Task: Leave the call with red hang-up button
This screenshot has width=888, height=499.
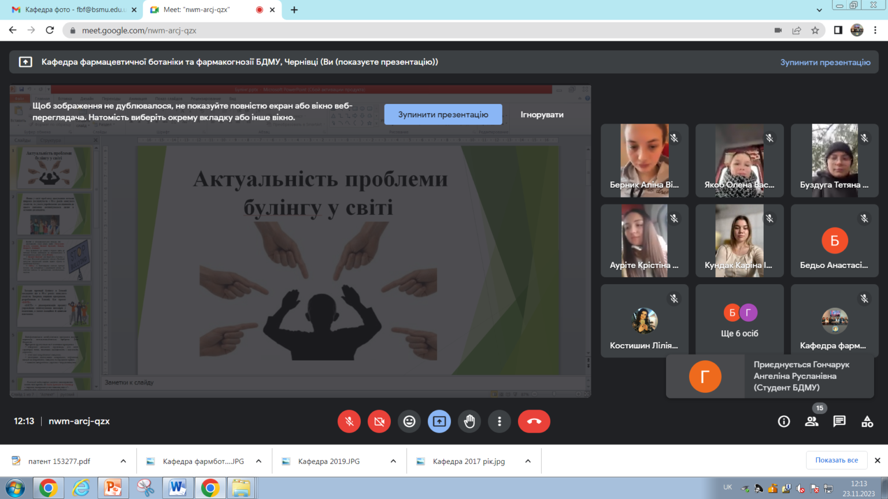Action: (x=534, y=422)
